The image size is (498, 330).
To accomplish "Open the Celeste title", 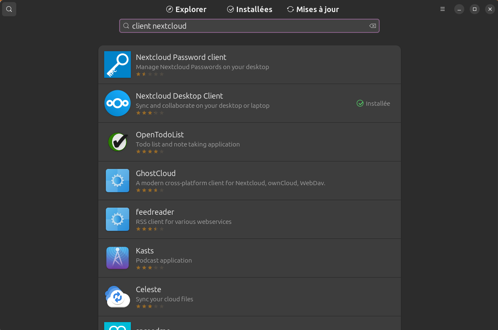I will [149, 289].
